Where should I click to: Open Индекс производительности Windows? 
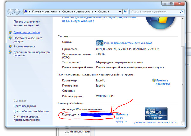pyautogui.click(x=128, y=43)
